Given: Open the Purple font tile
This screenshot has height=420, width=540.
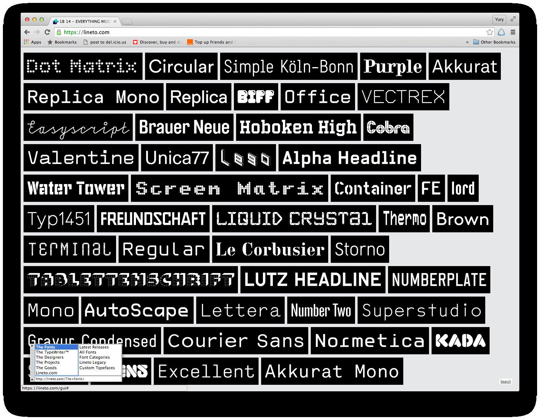Looking at the screenshot, I should tap(393, 66).
